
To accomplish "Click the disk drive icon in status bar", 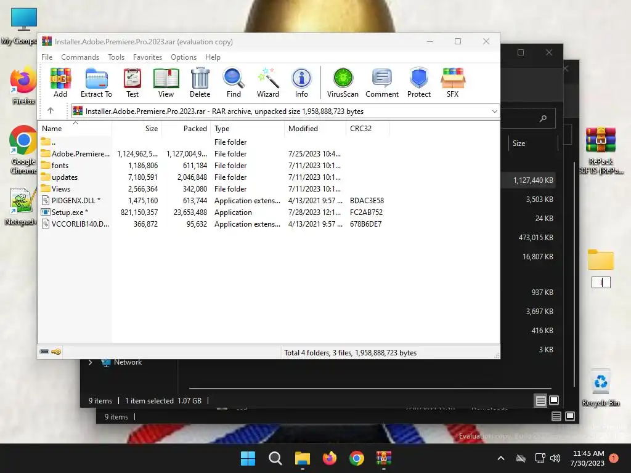I will tap(44, 352).
